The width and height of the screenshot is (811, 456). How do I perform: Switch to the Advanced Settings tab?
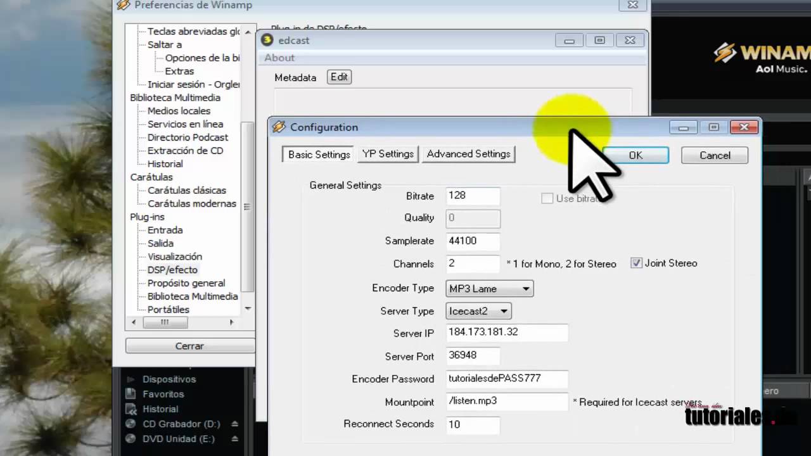[x=468, y=154]
